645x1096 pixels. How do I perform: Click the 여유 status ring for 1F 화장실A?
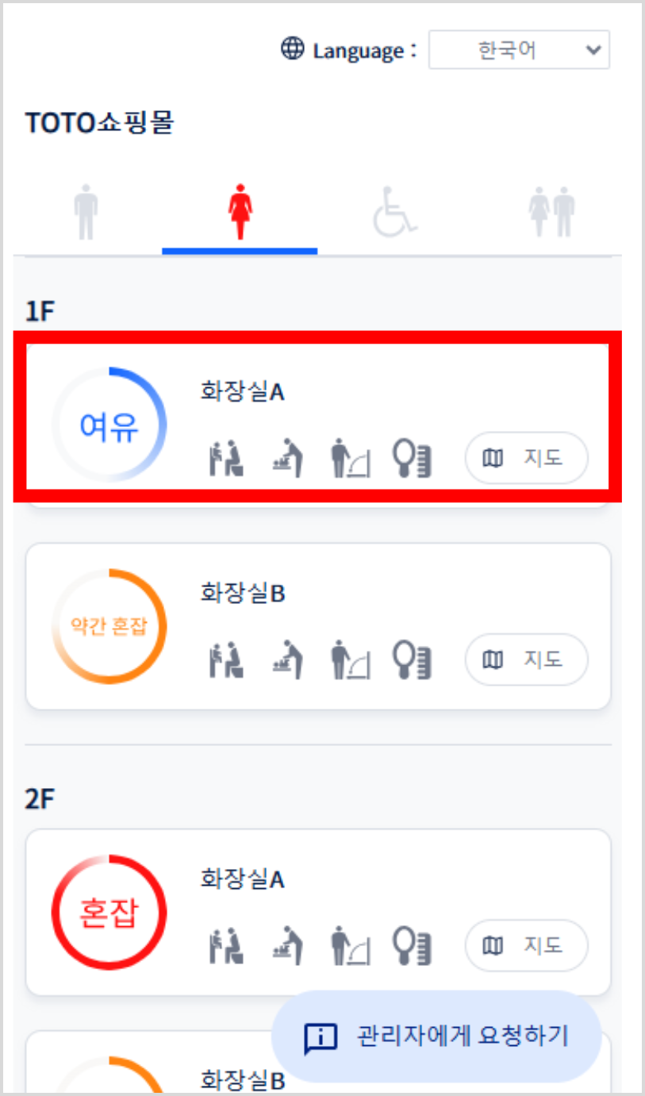coord(109,425)
